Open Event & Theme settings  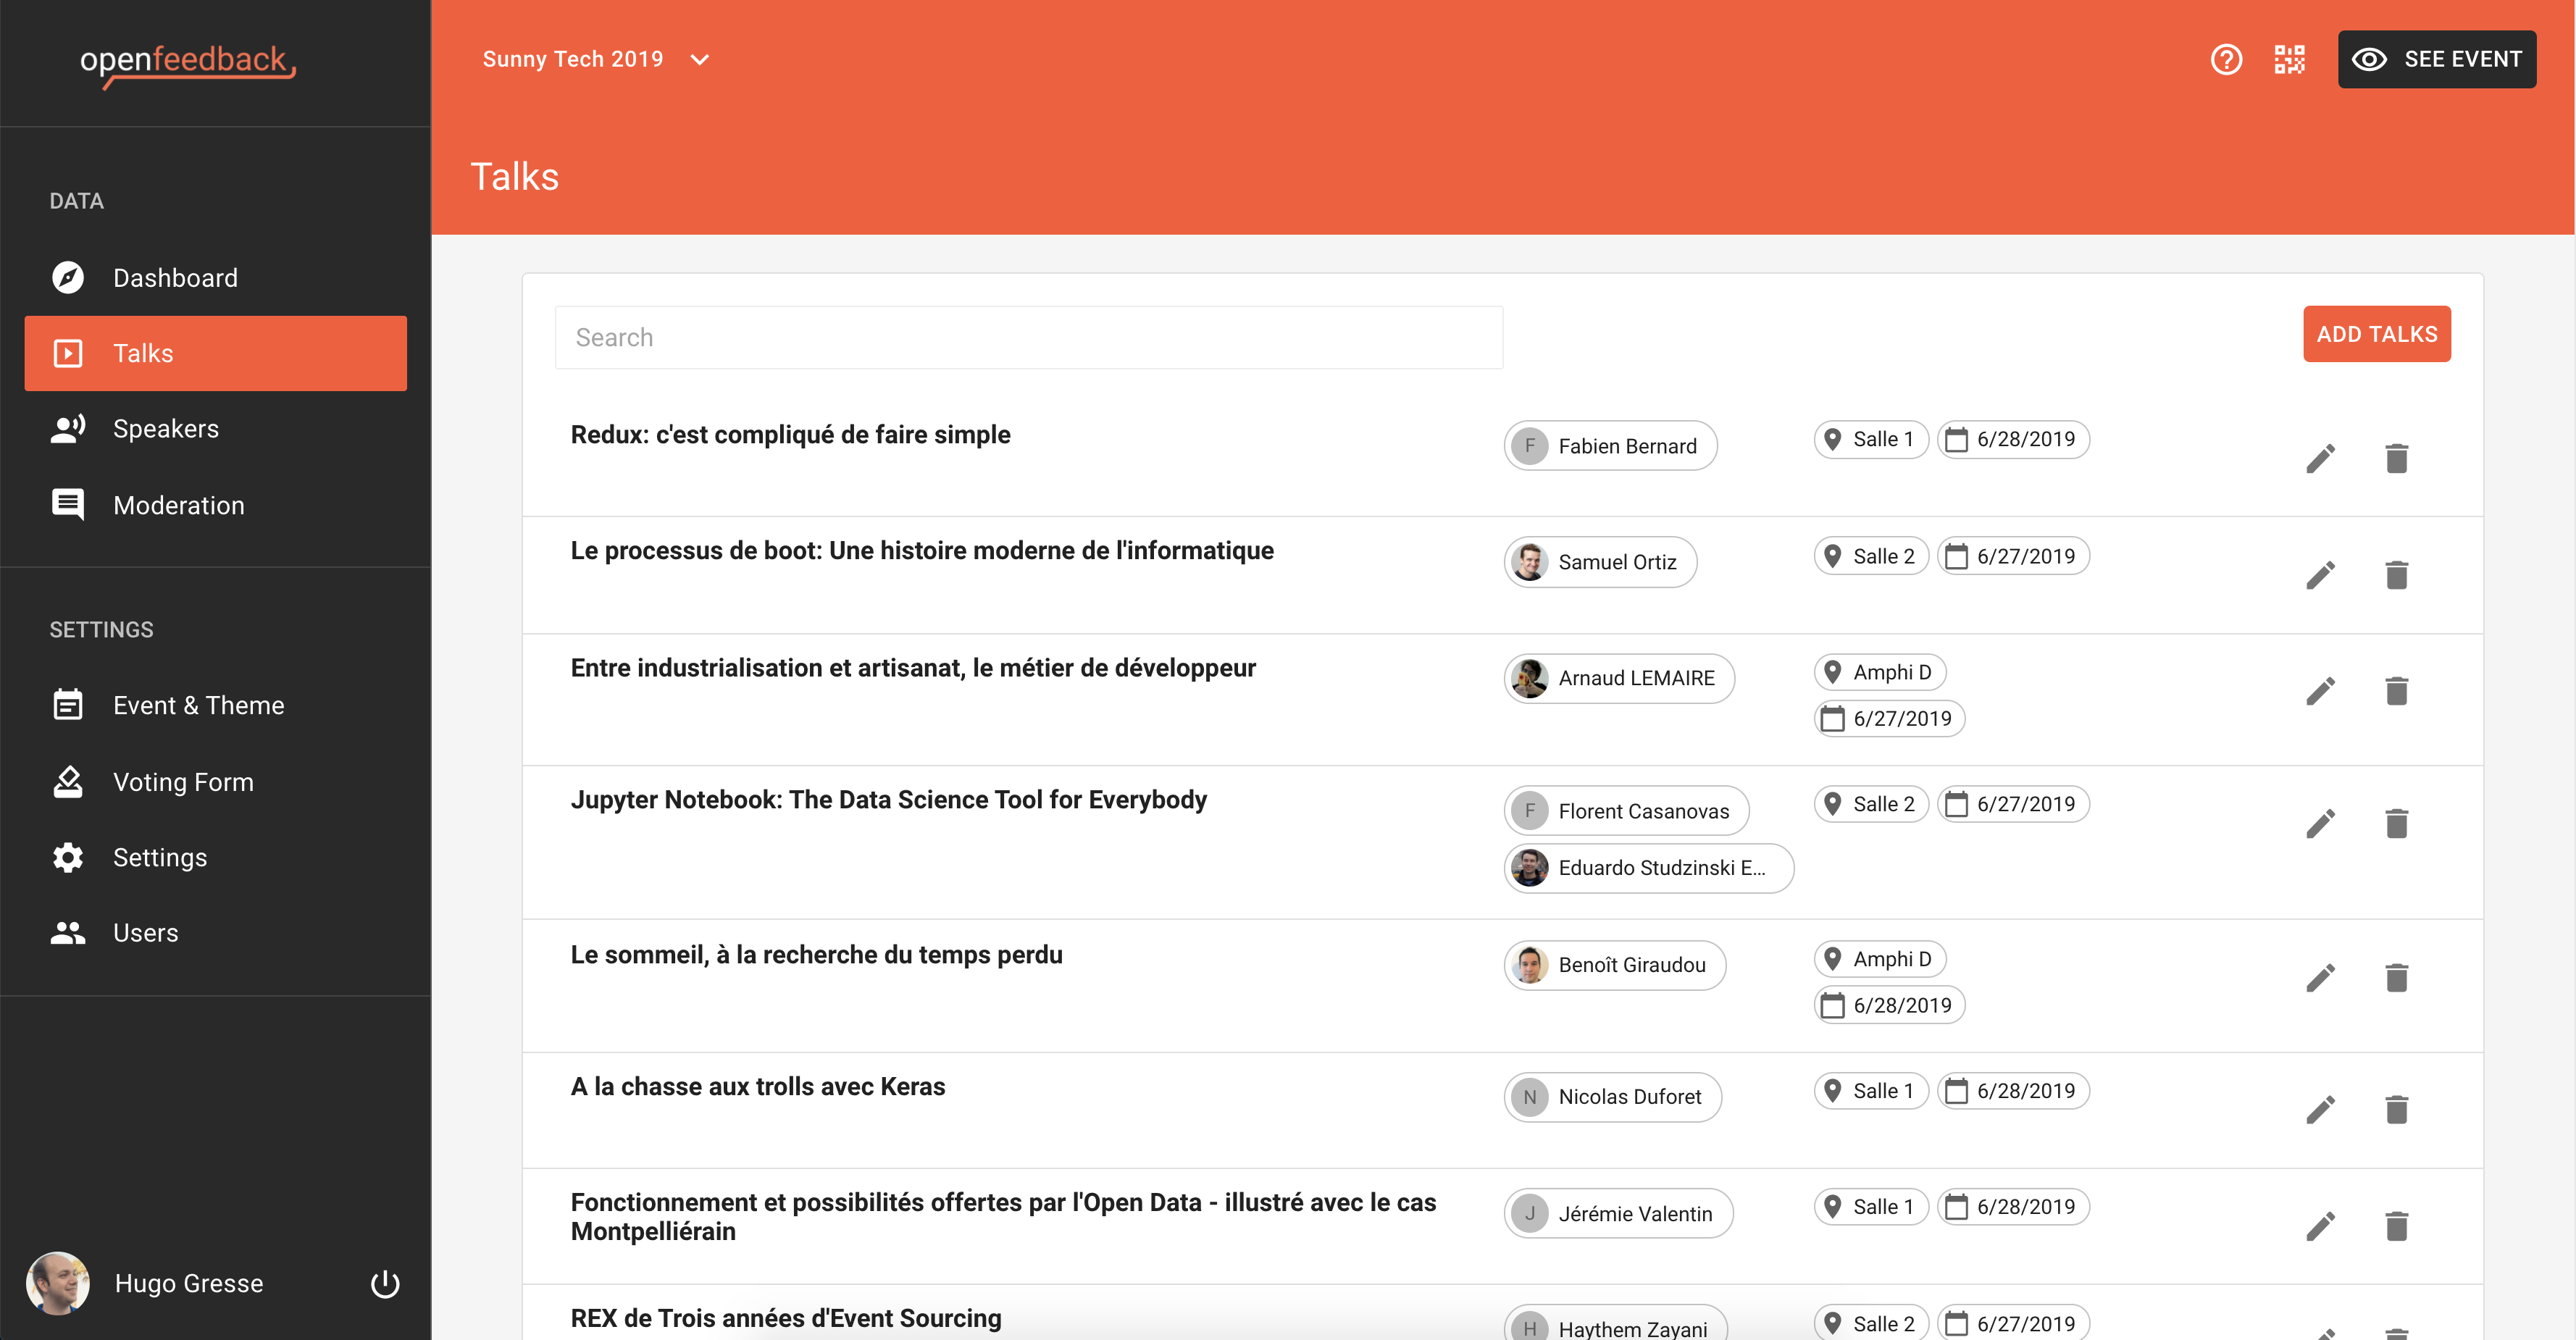(x=199, y=705)
